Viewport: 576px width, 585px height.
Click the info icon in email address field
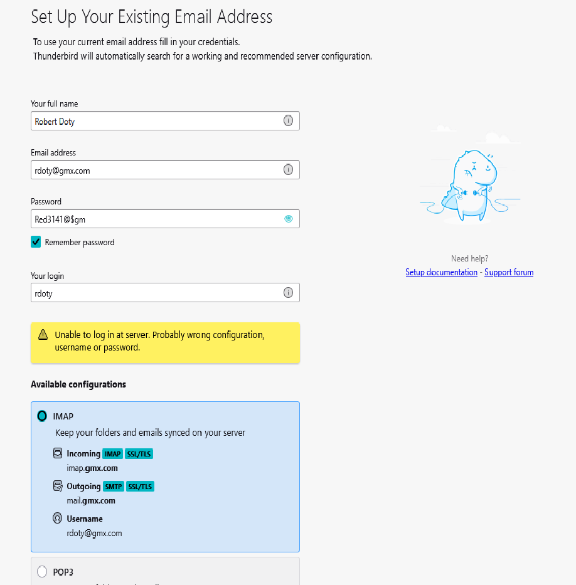click(x=288, y=170)
